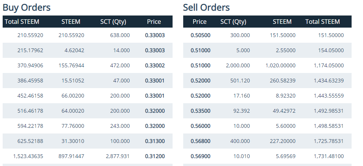
Task: Select buy price 0.31300
Action: tap(155, 141)
